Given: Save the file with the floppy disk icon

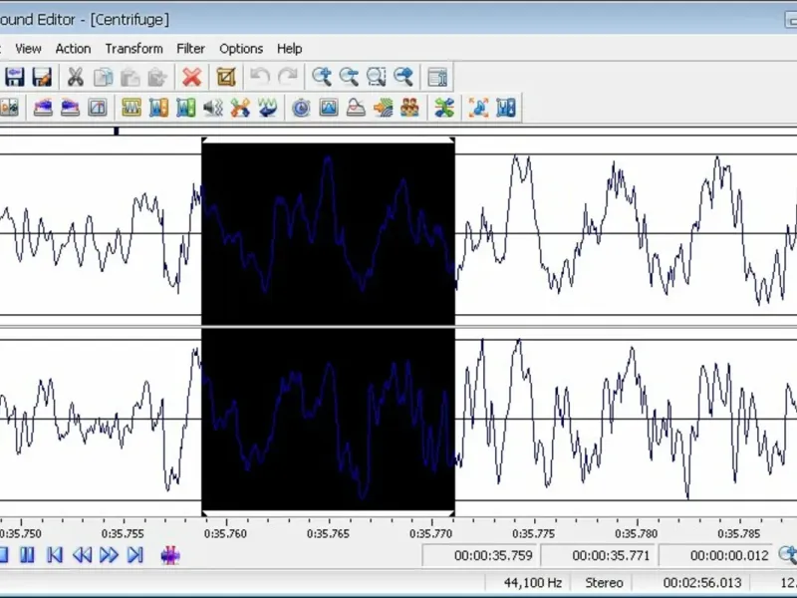Looking at the screenshot, I should [16, 77].
